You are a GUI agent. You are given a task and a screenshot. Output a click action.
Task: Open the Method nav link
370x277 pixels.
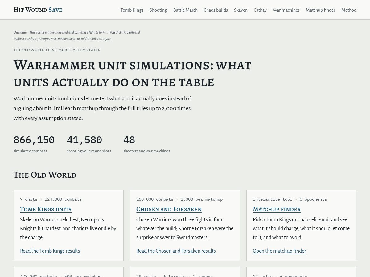pos(349,10)
